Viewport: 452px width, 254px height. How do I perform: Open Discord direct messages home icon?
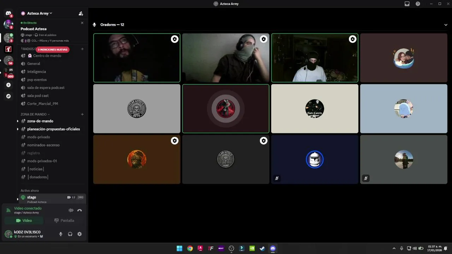[8, 13]
